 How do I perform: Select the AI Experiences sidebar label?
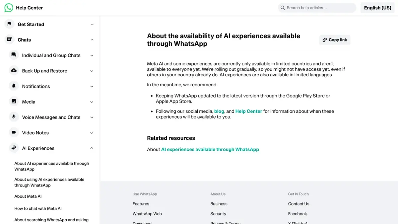pyautogui.click(x=38, y=148)
